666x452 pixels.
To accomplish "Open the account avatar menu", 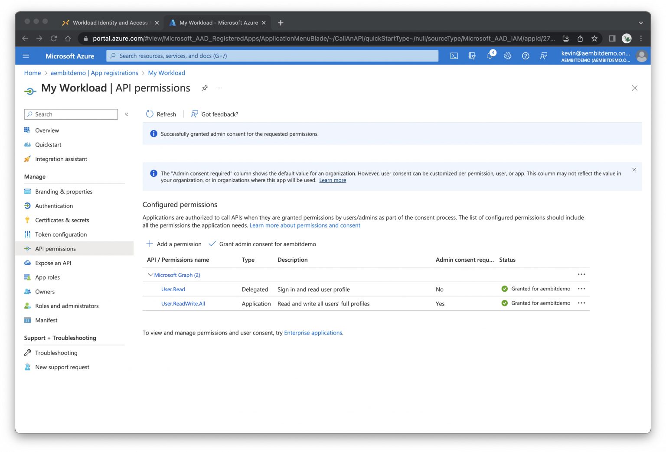I will [642, 56].
